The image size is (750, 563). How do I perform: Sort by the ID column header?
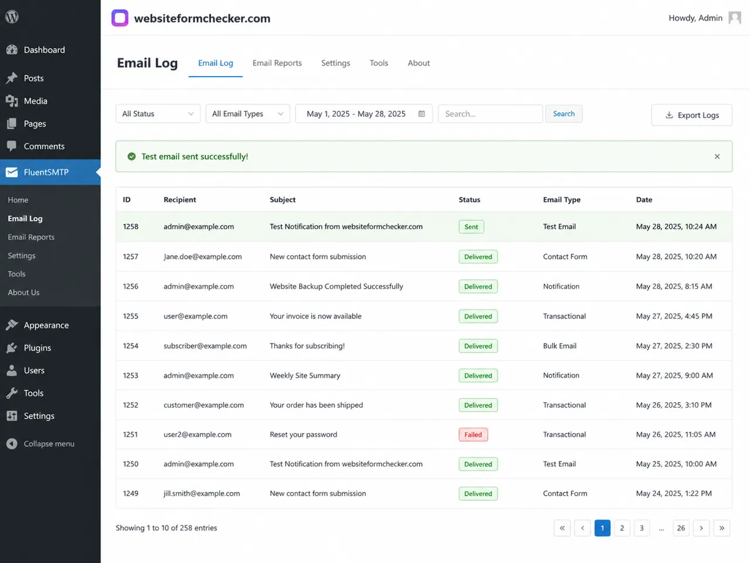[x=127, y=200]
